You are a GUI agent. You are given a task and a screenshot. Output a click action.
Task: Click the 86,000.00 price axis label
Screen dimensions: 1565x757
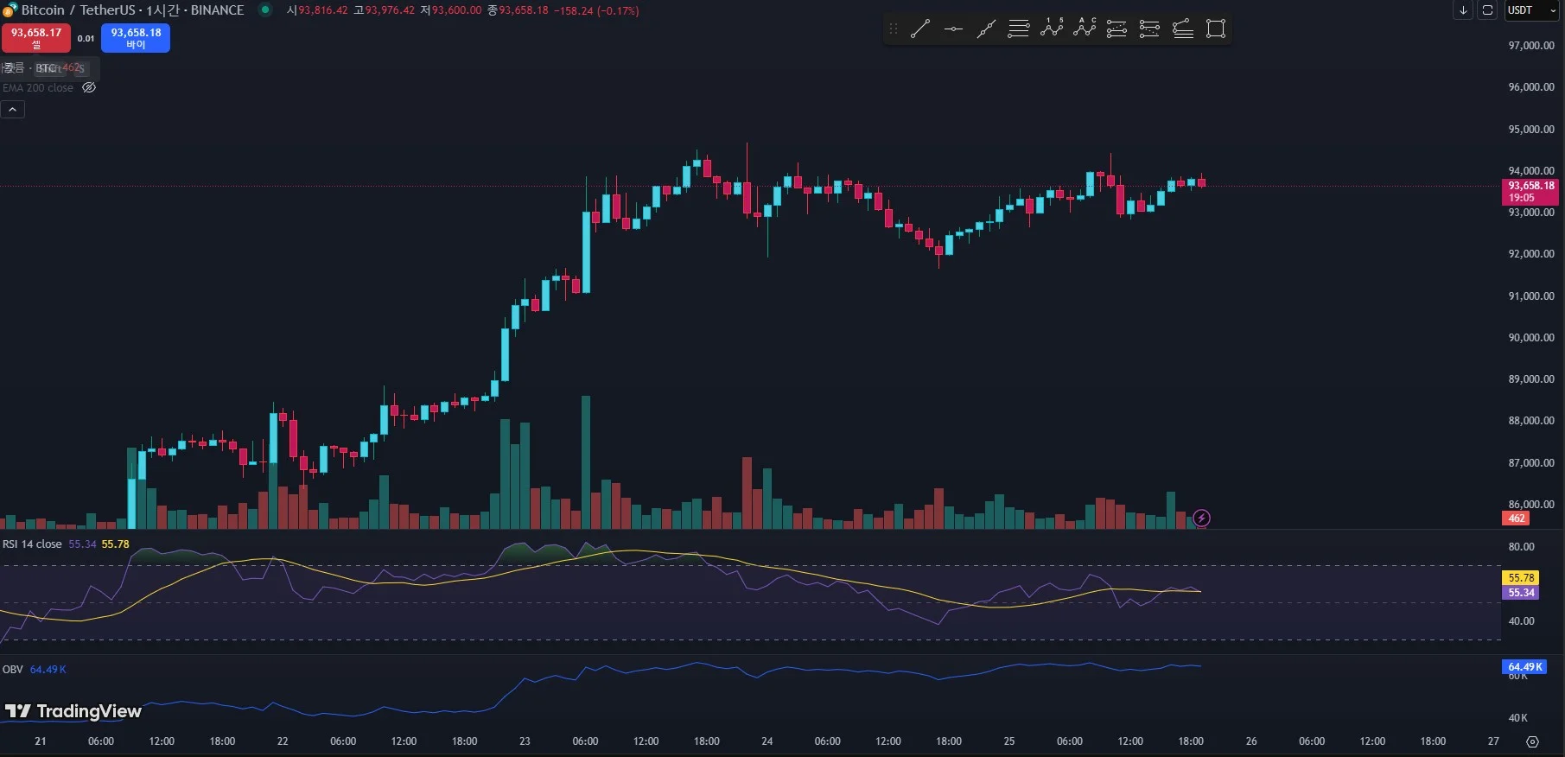(x=1531, y=505)
